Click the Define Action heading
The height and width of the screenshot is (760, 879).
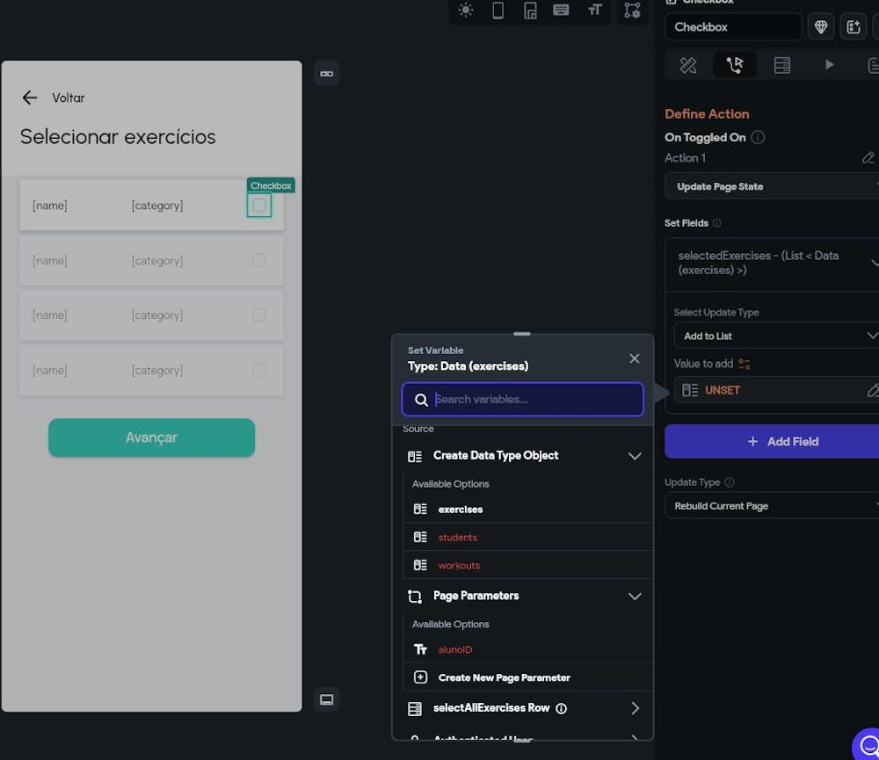707,113
